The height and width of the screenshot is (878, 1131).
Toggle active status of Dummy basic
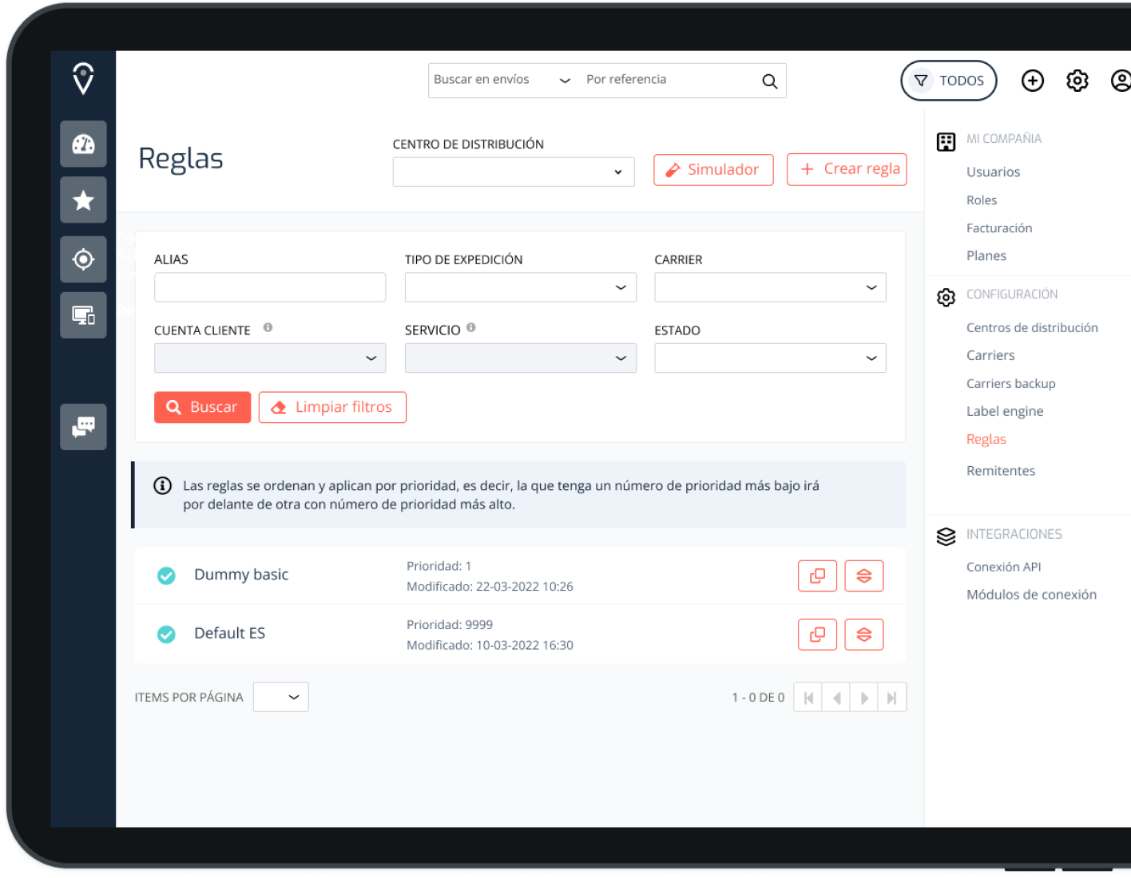pos(166,575)
